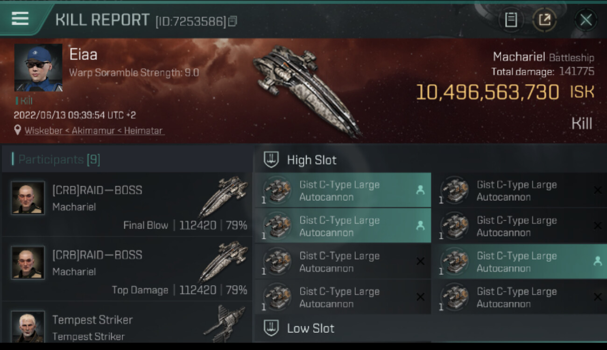Select the Final Blow RAID-BOSS participant
Image resolution: width=607 pixels, height=350 pixels.
coord(127,204)
